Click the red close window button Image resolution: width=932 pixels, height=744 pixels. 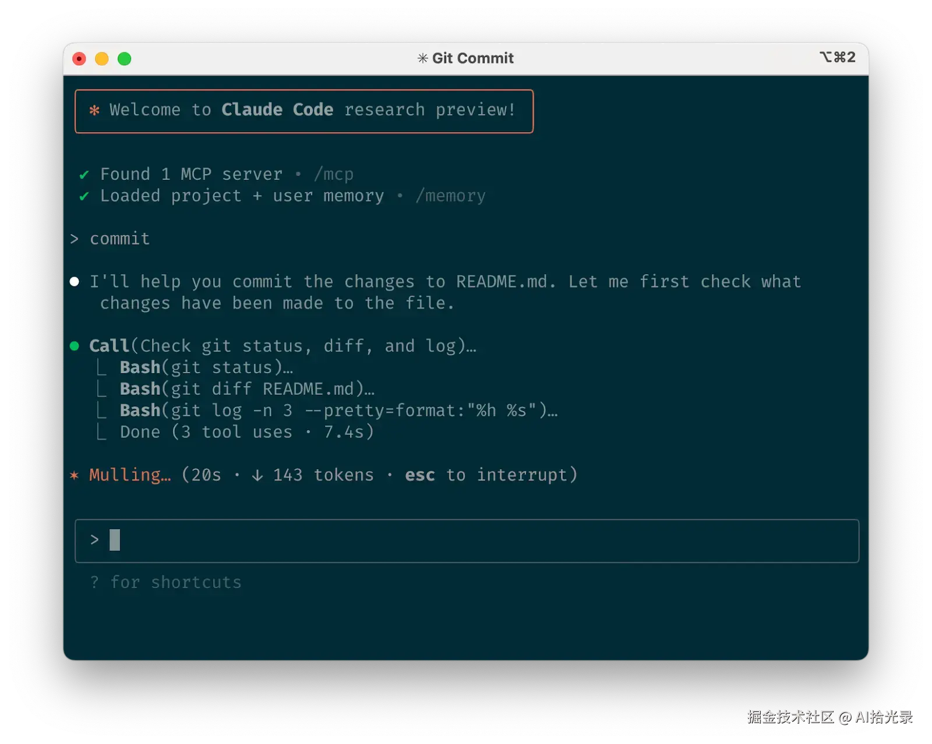[x=79, y=59]
